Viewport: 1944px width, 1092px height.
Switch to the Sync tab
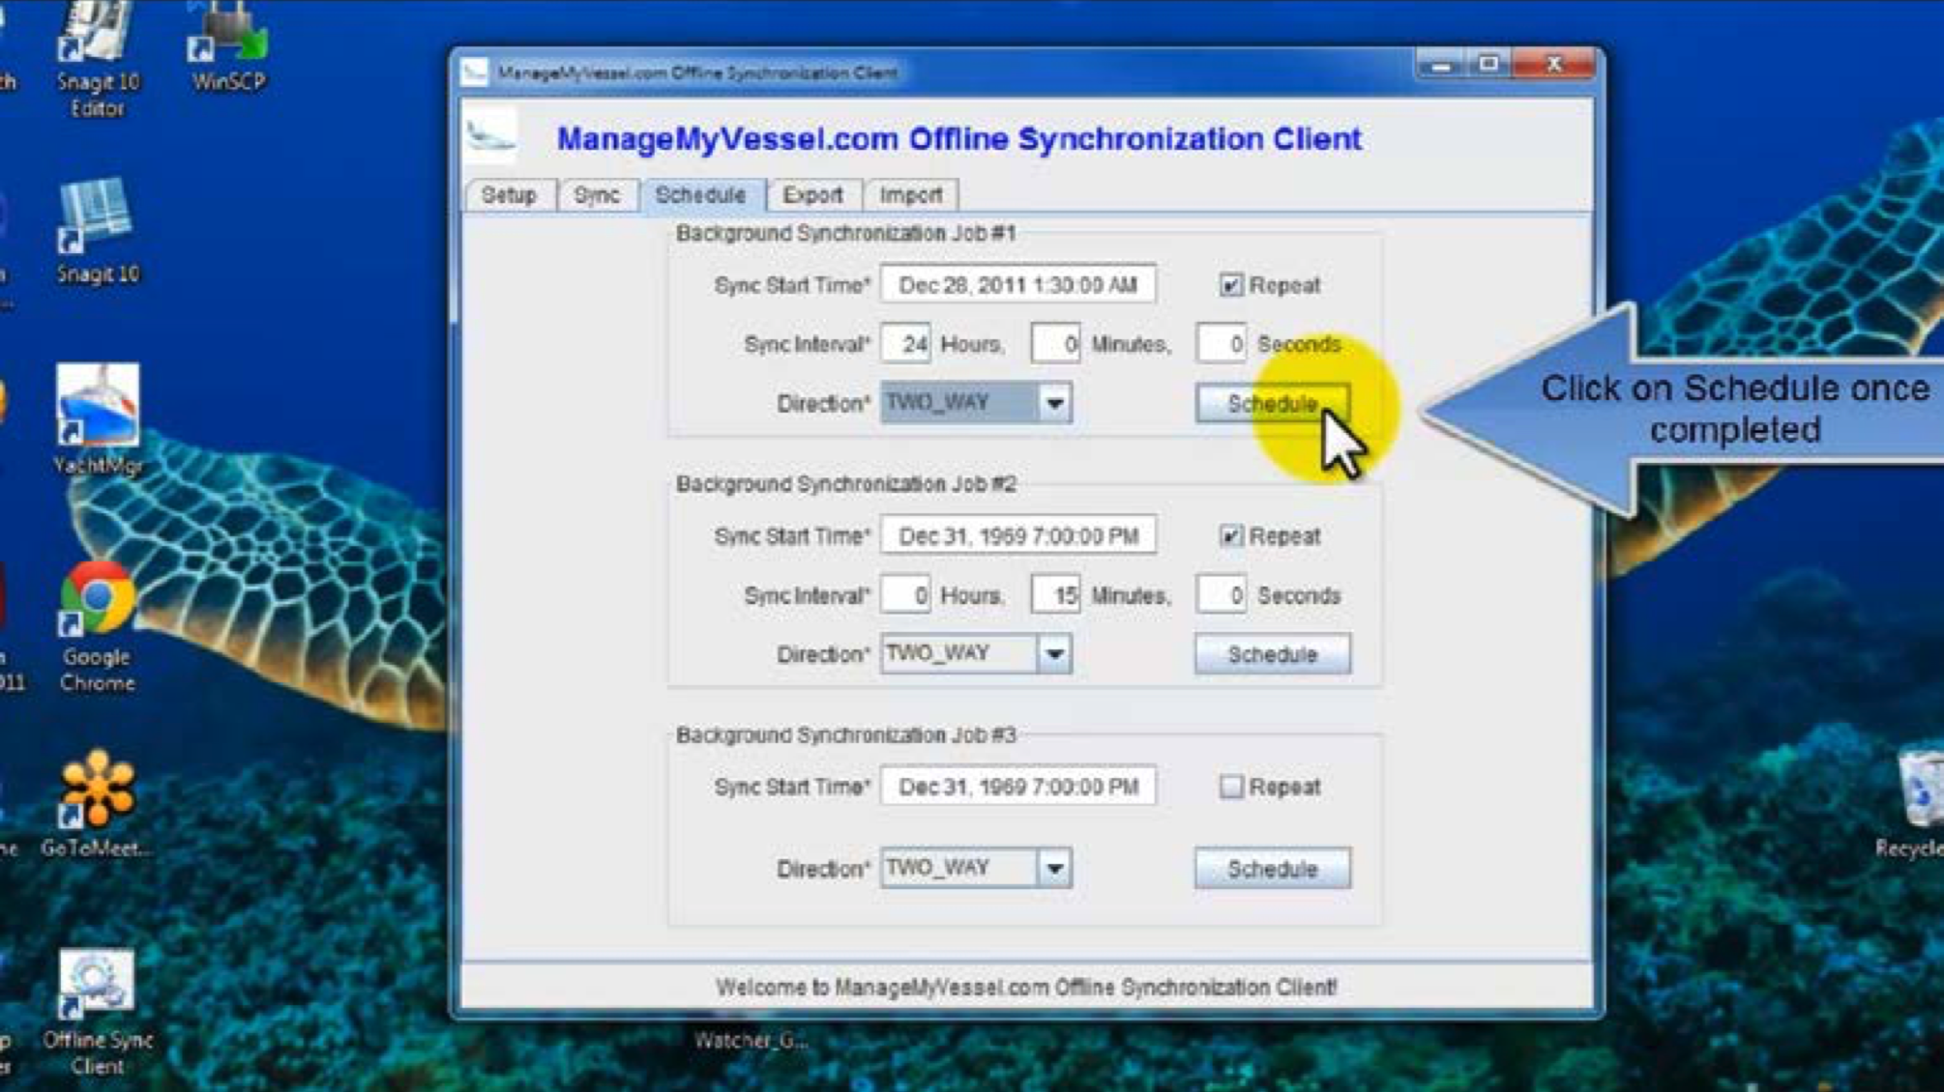point(597,195)
